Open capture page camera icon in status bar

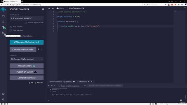(150, 104)
